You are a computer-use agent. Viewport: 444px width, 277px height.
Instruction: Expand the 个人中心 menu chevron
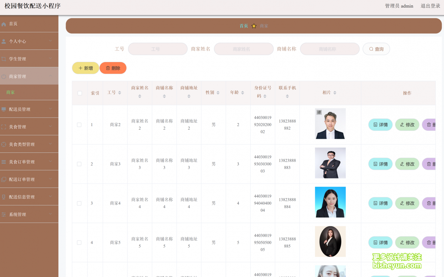coord(50,41)
